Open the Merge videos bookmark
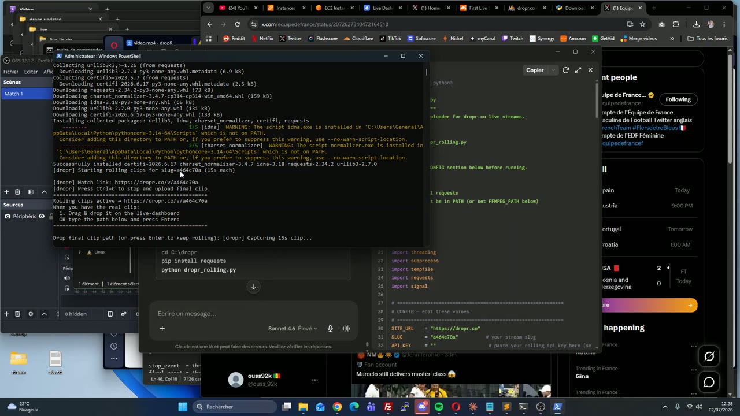The height and width of the screenshot is (416, 740). [x=638, y=39]
